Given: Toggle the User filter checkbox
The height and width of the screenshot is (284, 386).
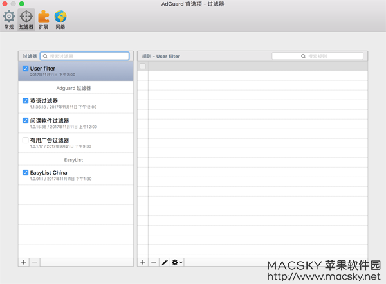Looking at the screenshot, I should (25, 68).
